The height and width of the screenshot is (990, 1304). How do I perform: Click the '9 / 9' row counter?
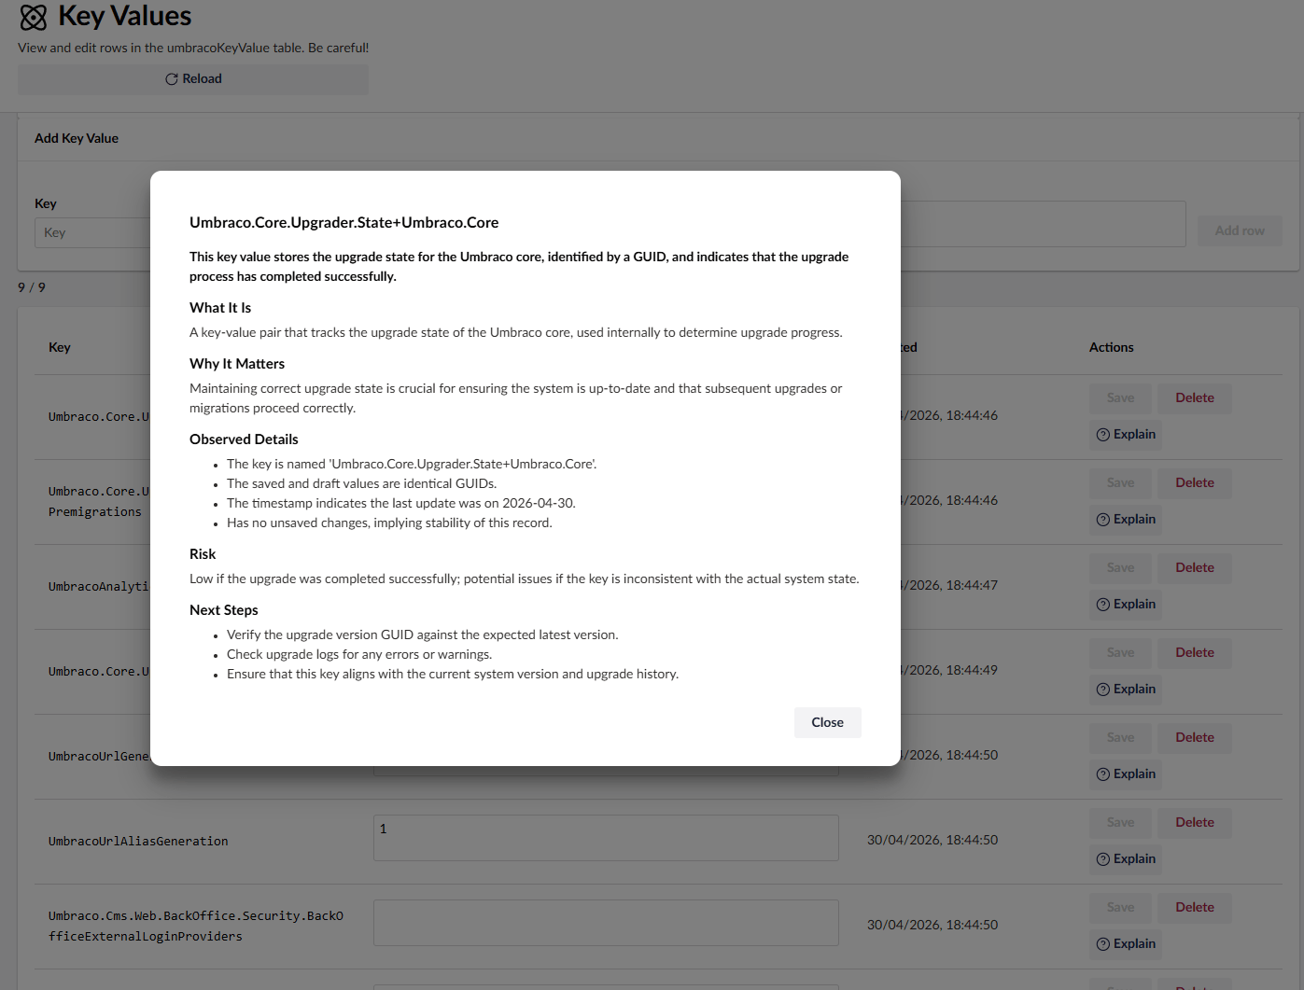coord(32,287)
